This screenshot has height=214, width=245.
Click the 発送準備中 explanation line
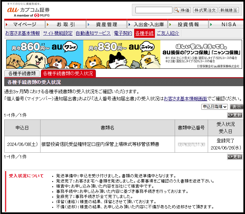click(116, 176)
